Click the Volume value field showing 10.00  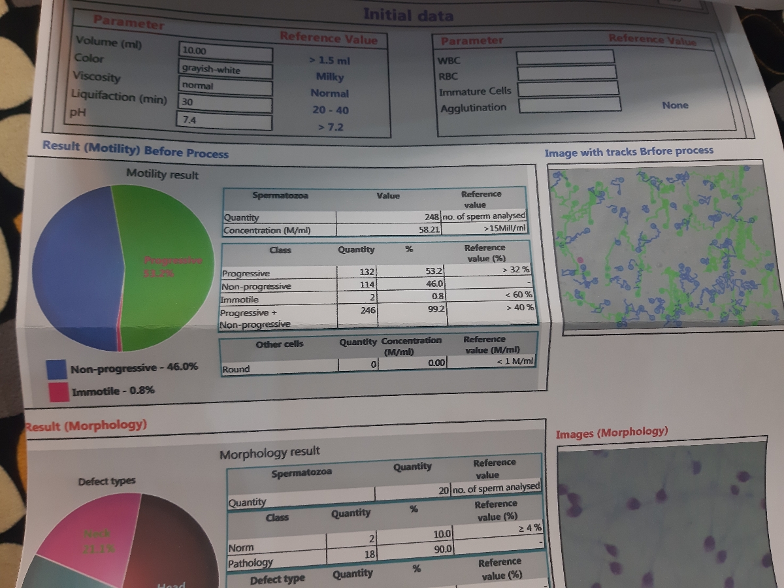(225, 53)
